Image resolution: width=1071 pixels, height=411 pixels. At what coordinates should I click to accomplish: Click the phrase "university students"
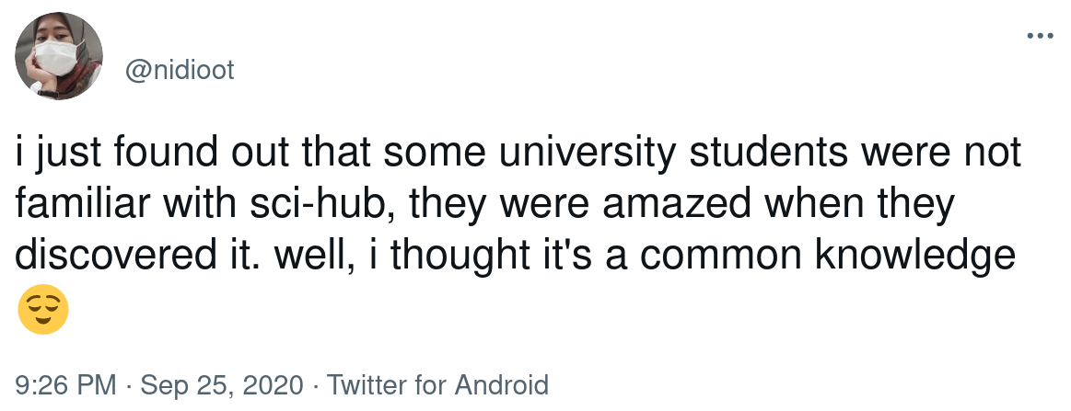pos(673,153)
